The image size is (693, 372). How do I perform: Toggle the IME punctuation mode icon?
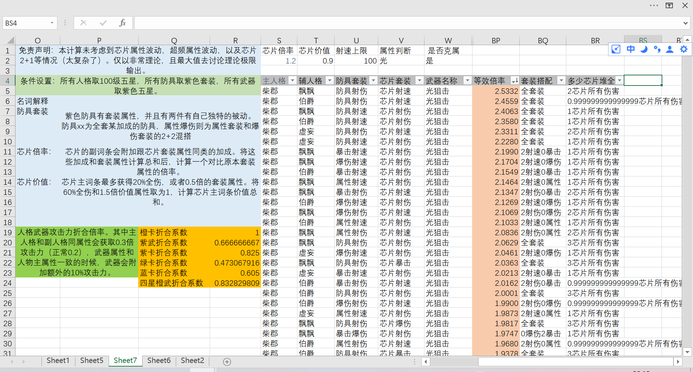[x=657, y=49]
